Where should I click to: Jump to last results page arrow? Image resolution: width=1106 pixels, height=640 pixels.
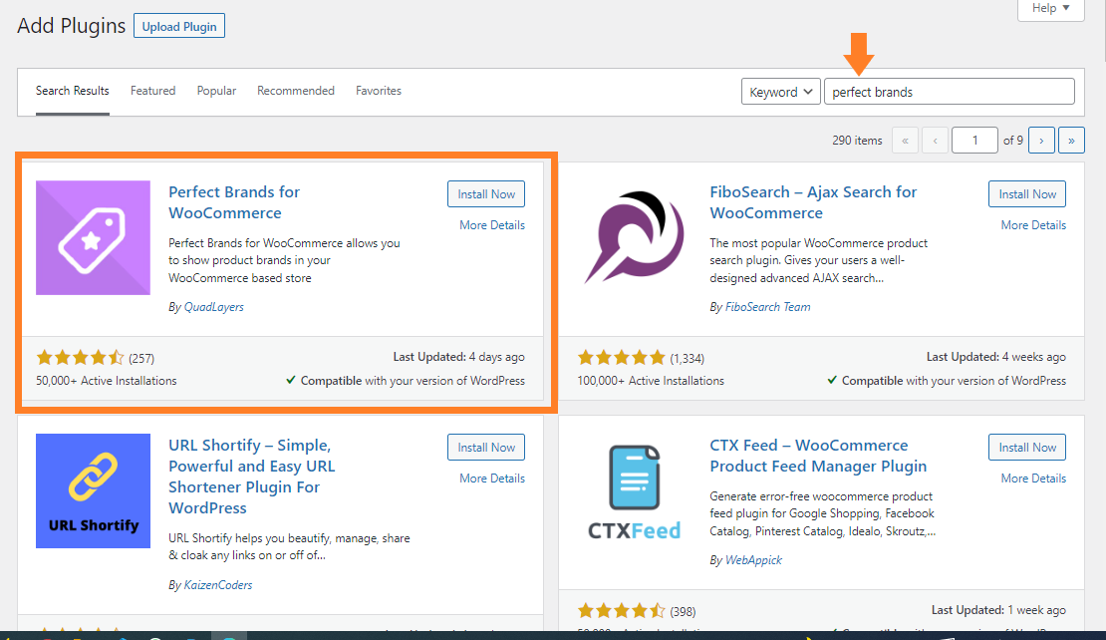(1071, 141)
